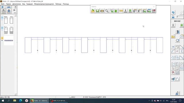
Task: Open Yandex browser from taskbar
Action: click(x=27, y=100)
